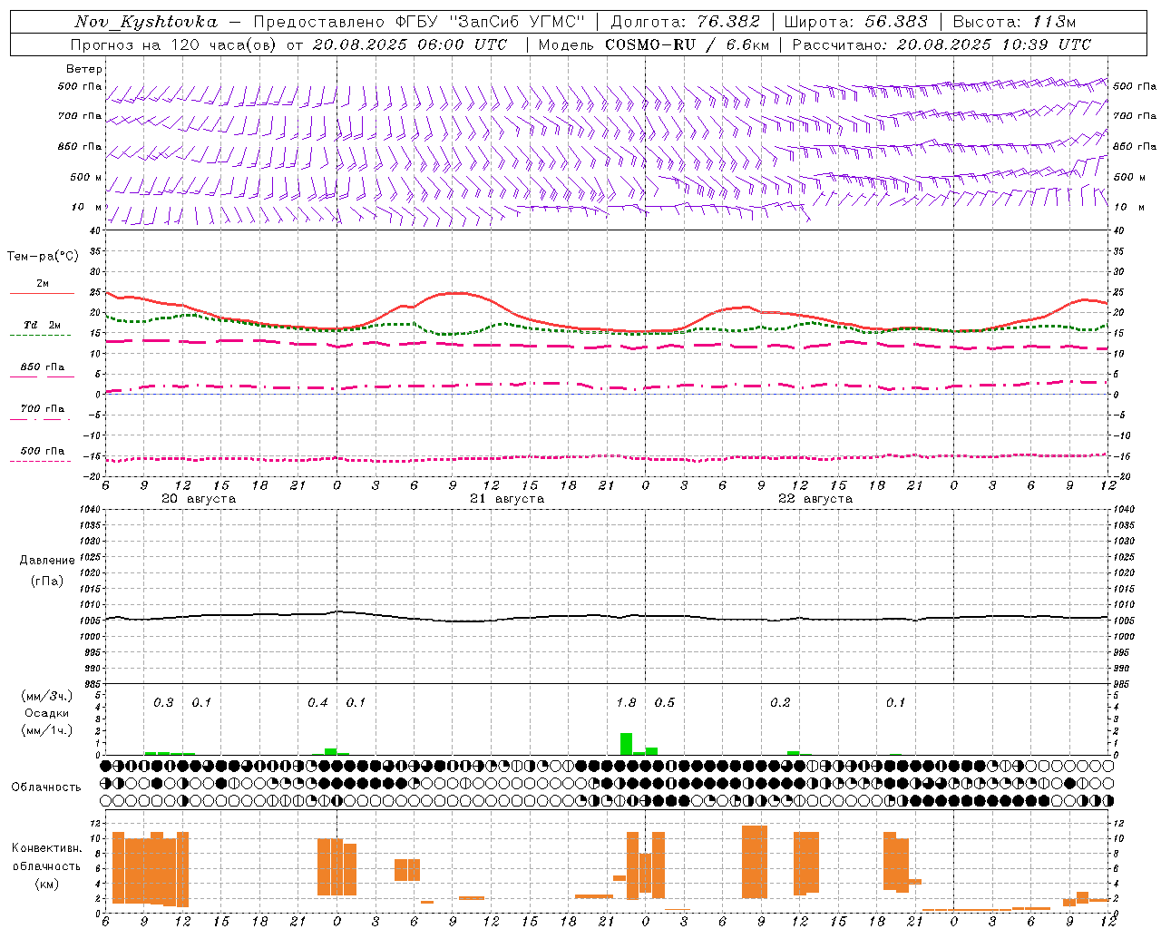The height and width of the screenshot is (929, 1161).
Task: Click the Конвективн. convective cloud label
Action: pos(46,848)
